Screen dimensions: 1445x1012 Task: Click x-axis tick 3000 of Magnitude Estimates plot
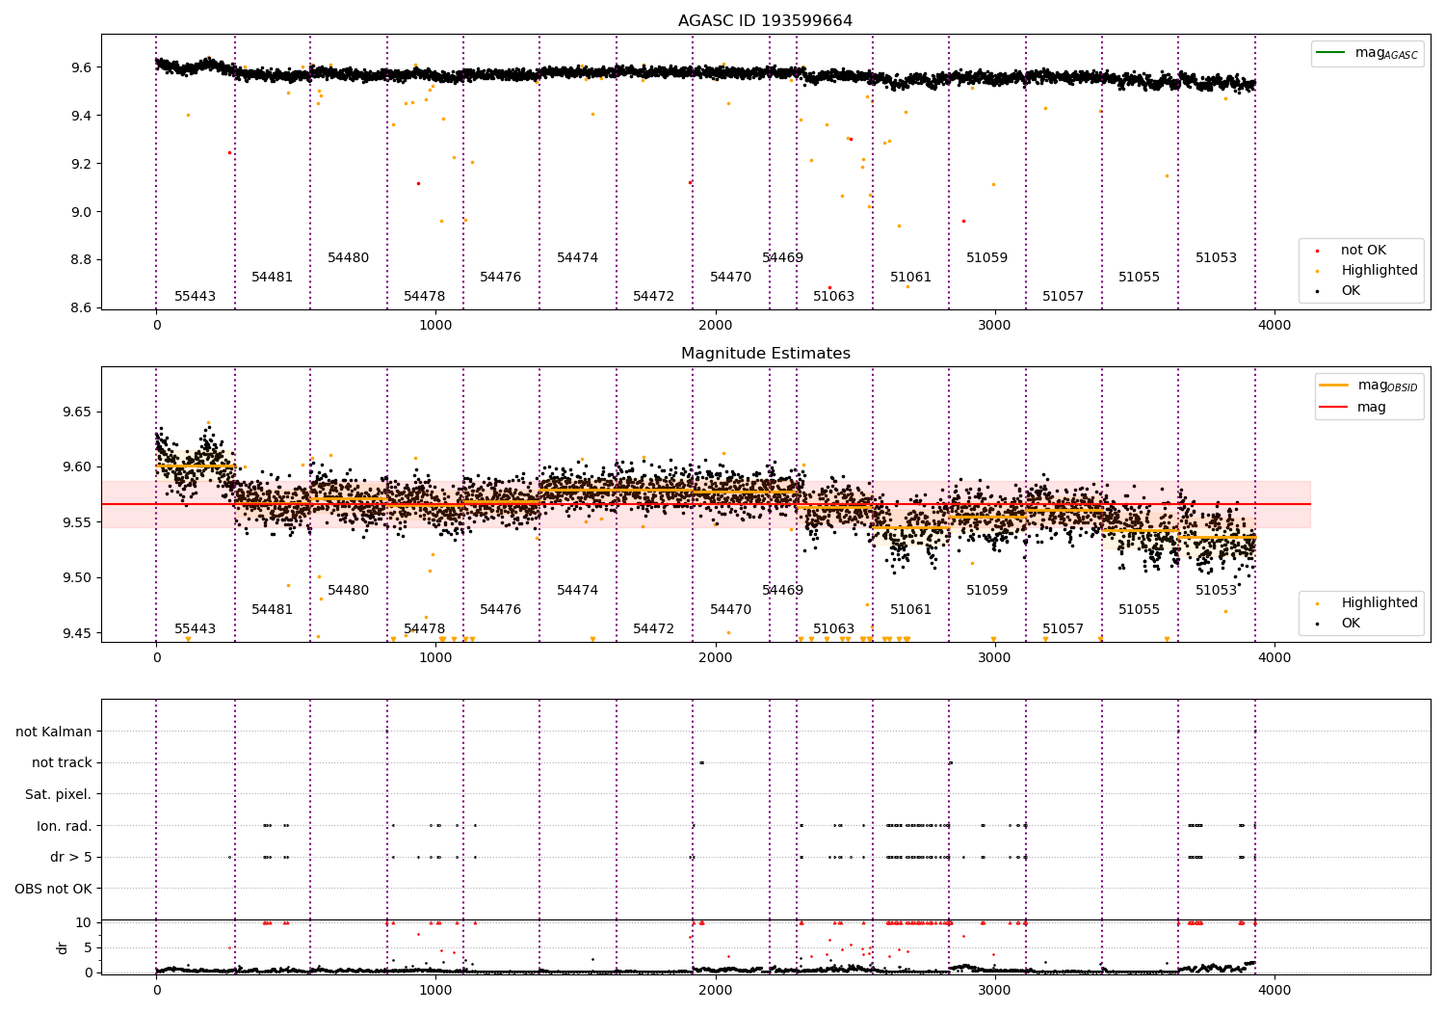994,658
